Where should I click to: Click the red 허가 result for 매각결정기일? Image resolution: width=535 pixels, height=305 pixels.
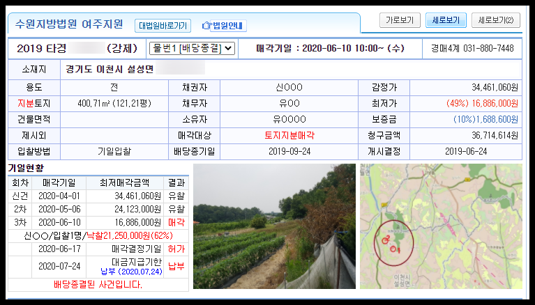pyautogui.click(x=176, y=249)
